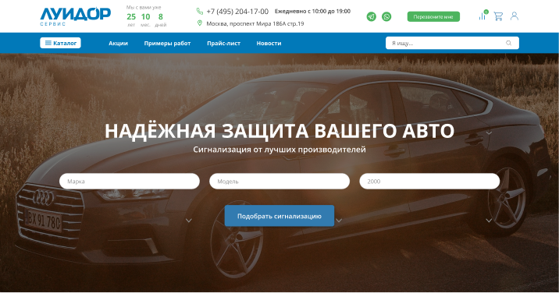Open the WhatsApp chat icon

(386, 16)
